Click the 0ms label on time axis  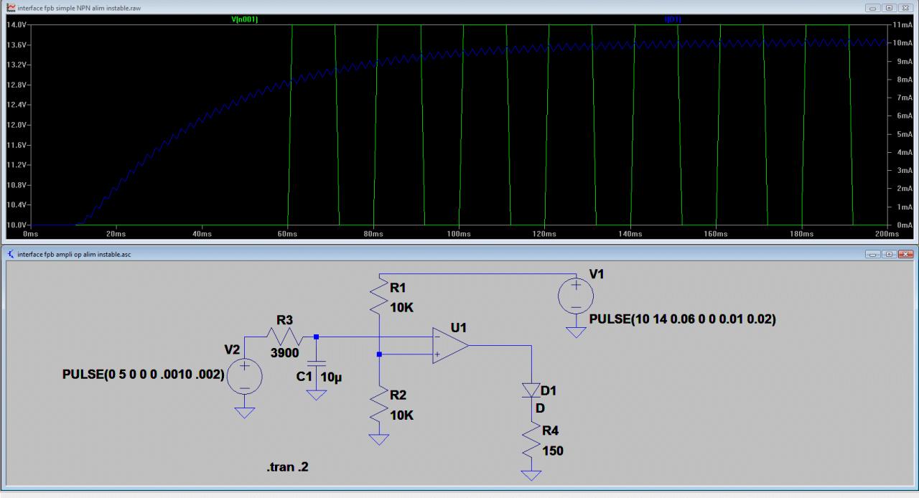(30, 234)
